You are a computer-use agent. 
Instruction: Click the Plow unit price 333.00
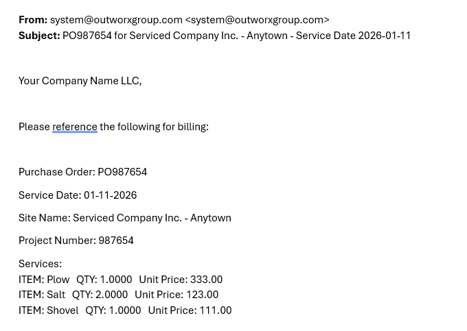[x=206, y=280]
